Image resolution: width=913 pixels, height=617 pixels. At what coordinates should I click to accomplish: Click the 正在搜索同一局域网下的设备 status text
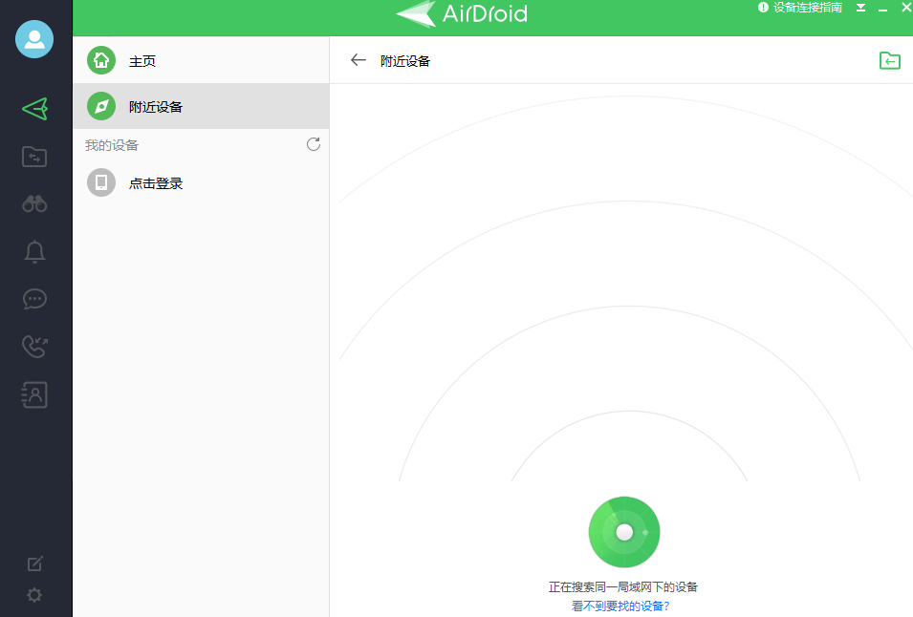point(623,587)
